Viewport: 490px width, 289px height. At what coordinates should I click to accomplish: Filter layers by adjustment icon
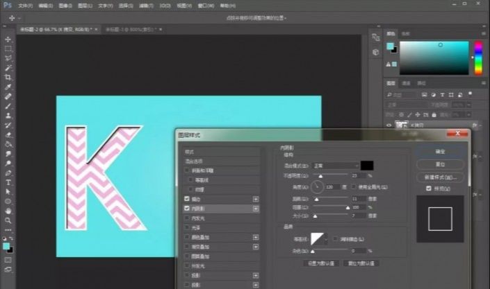(x=434, y=95)
